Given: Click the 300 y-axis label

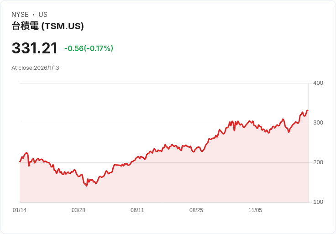Looking at the screenshot, I should click(x=318, y=123).
